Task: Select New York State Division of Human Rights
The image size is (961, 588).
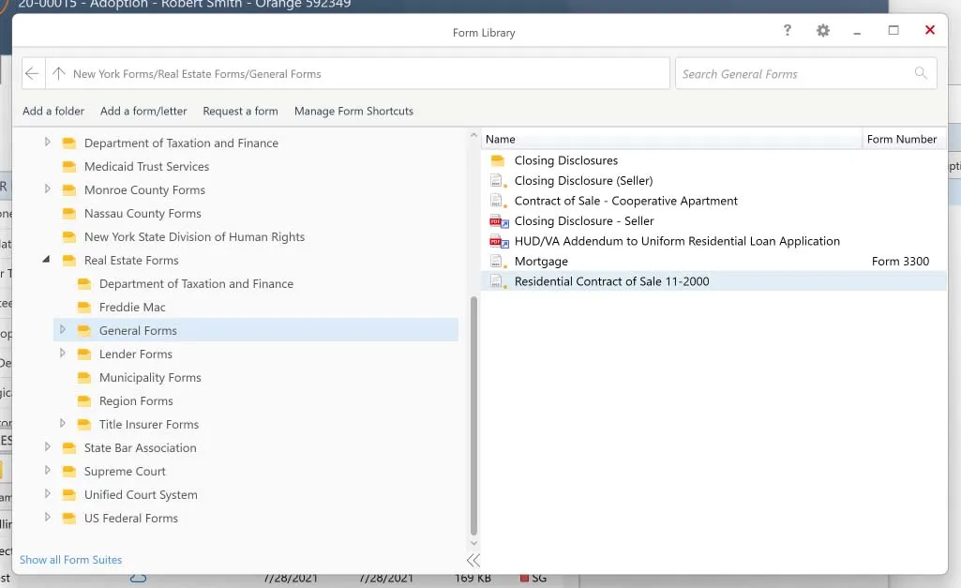Action: pyautogui.click(x=194, y=237)
